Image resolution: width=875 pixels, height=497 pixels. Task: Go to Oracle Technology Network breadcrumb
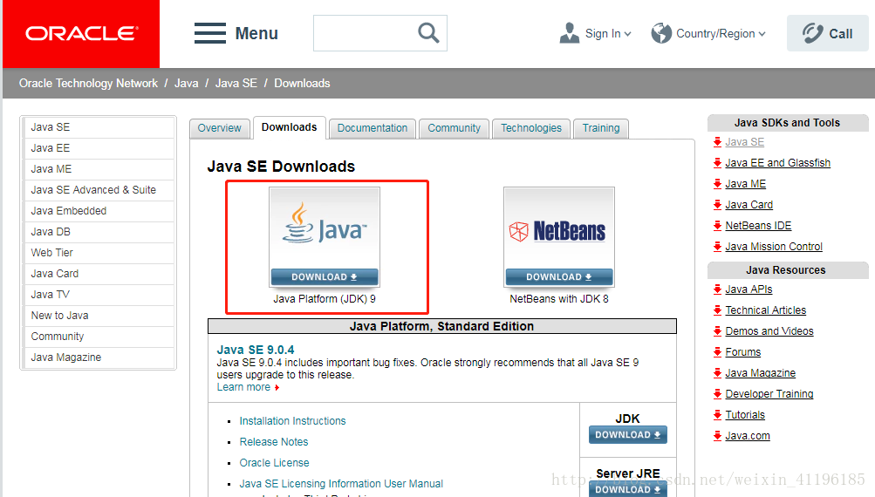coord(88,83)
